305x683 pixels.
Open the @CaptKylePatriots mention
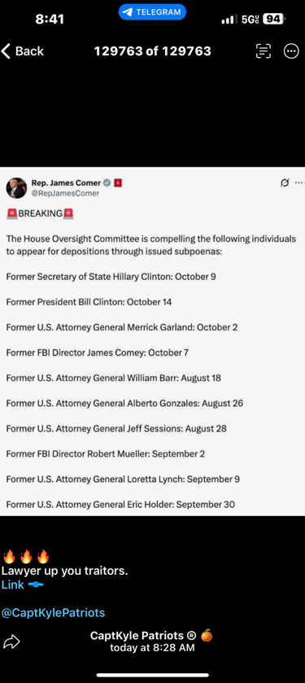point(53,613)
